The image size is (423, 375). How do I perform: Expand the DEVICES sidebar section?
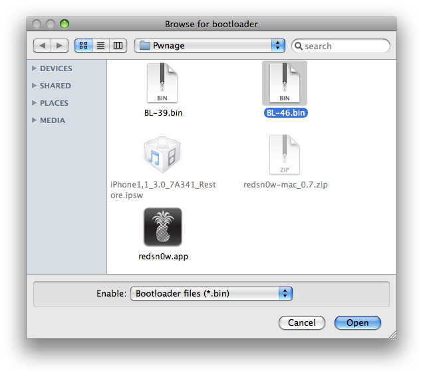click(x=35, y=68)
